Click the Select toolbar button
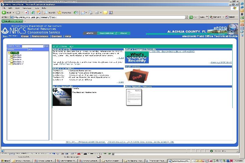 [230, 17]
